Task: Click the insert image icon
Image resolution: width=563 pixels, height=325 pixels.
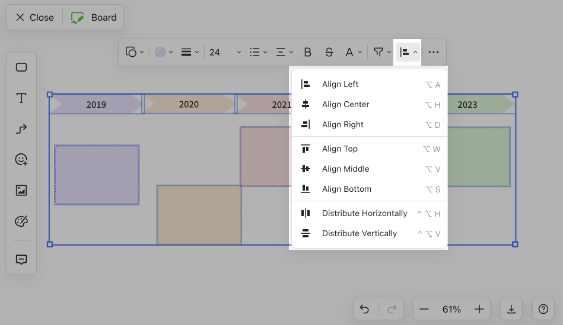Action: (21, 191)
